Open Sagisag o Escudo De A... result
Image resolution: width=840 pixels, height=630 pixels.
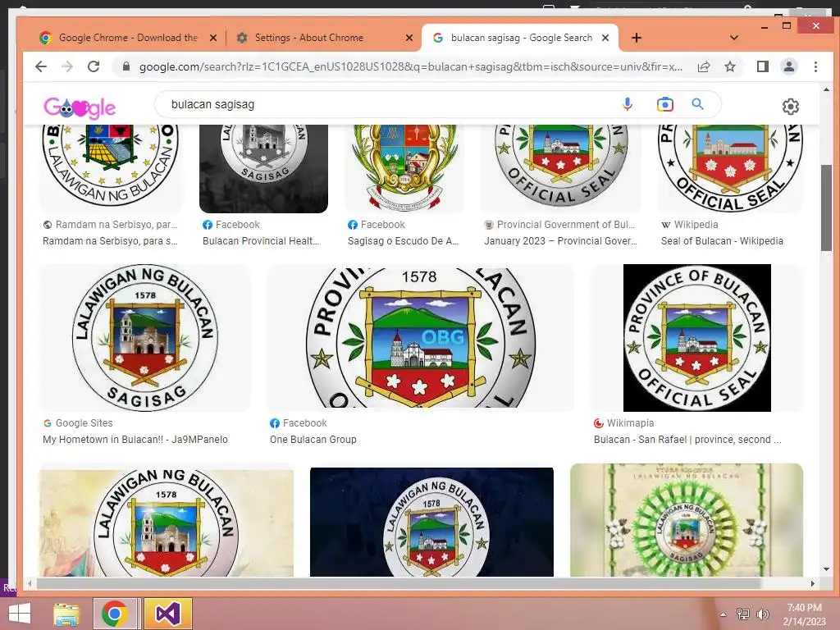(404, 241)
